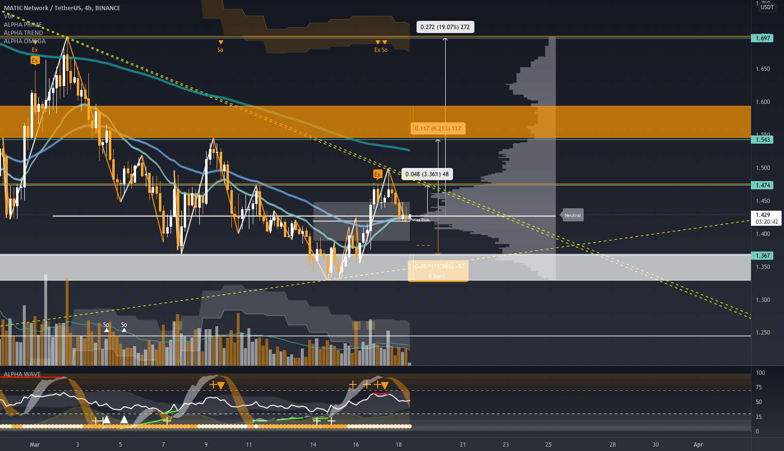784x451 pixels.
Task: Click the orange Ex badge near March 1
Action: click(35, 60)
